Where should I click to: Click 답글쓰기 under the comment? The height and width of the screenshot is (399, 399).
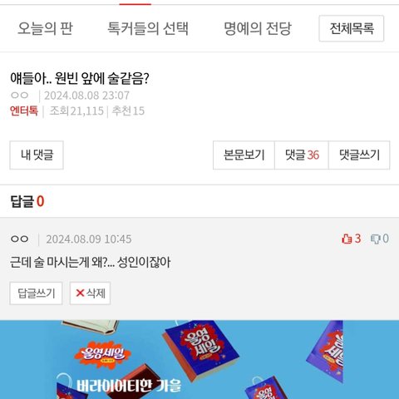point(36,293)
